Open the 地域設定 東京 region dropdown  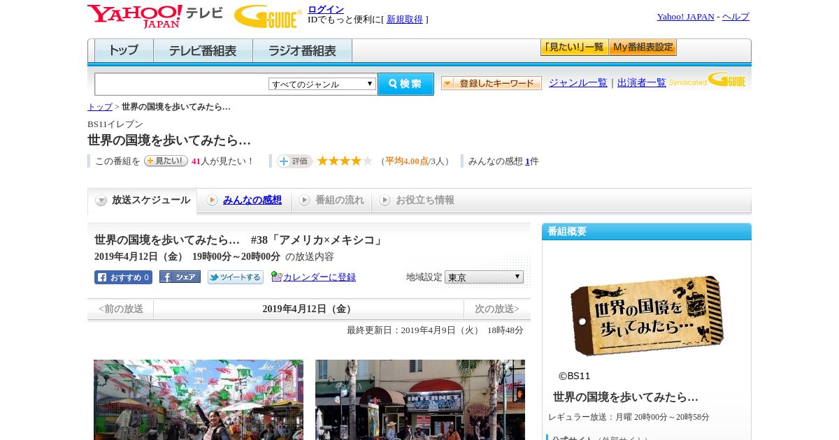(x=484, y=277)
